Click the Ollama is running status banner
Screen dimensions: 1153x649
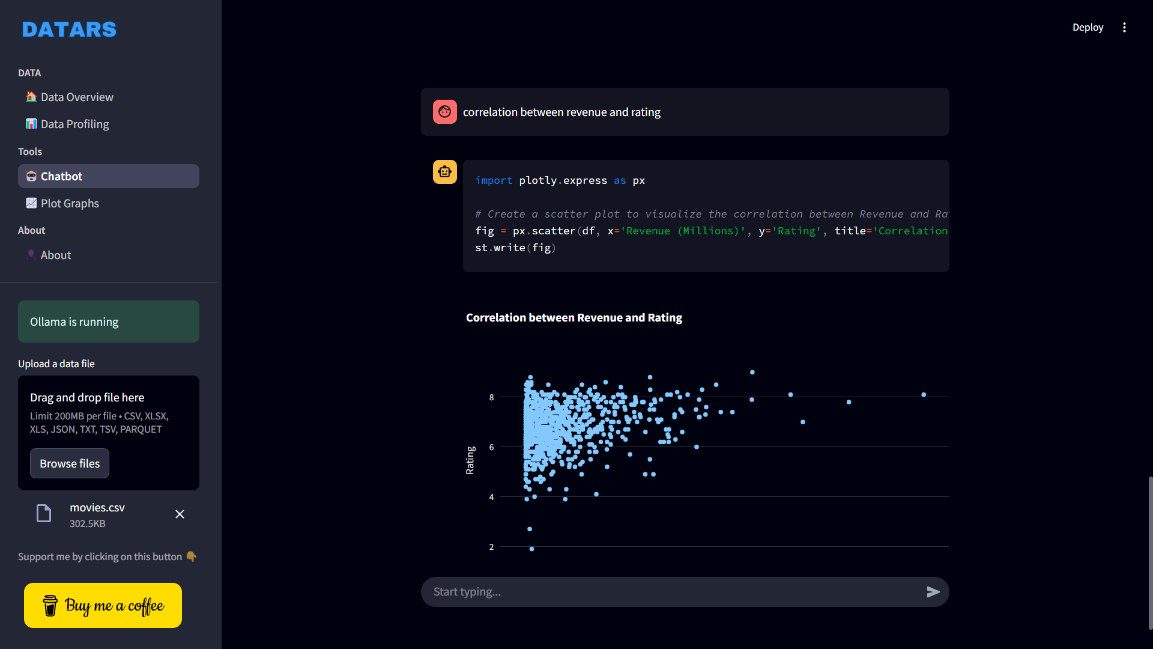[x=109, y=322]
